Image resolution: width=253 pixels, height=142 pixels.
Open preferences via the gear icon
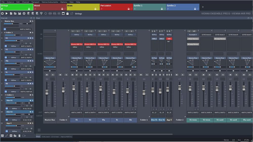24,14
